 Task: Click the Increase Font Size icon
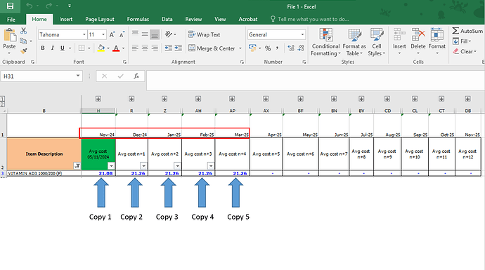pyautogui.click(x=112, y=34)
